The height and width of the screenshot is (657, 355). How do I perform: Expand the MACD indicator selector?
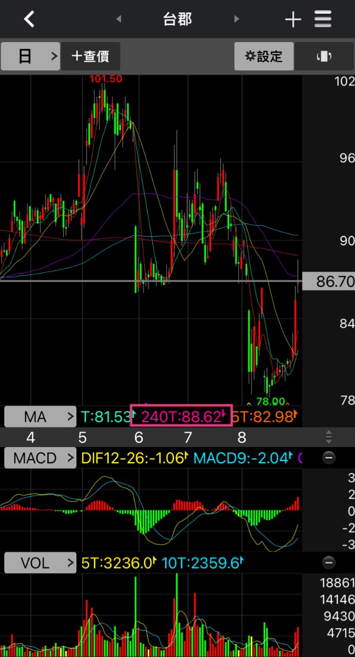[x=40, y=457]
